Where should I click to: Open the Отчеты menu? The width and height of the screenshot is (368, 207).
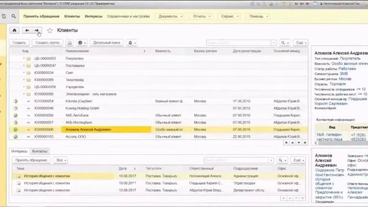pos(201,16)
